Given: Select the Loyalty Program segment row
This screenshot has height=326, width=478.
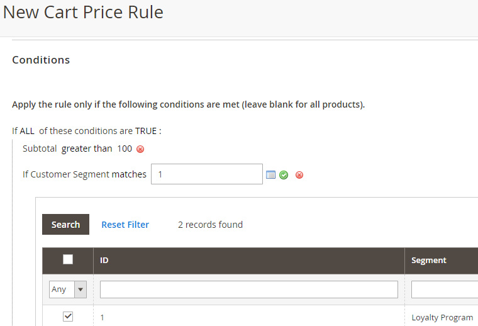Looking at the screenshot, I should [442, 317].
